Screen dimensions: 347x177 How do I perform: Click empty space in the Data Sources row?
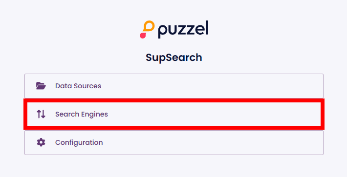(210, 86)
